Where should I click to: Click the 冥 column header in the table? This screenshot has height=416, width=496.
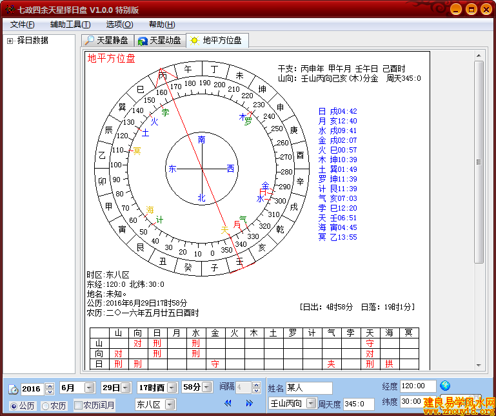pyautogui.click(x=409, y=333)
